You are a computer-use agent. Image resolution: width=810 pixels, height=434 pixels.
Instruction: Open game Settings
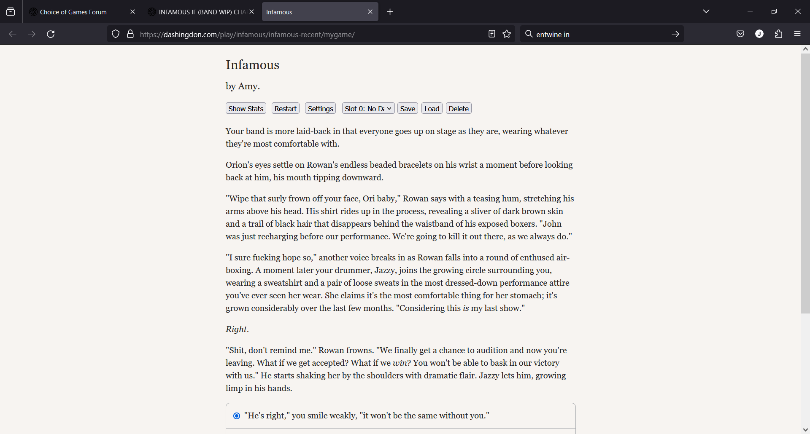pos(320,108)
